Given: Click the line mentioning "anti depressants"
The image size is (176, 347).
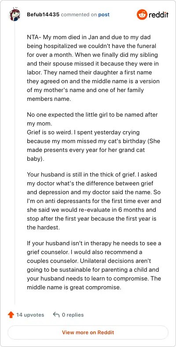Looking at the screenshot, I should [x=94, y=201].
